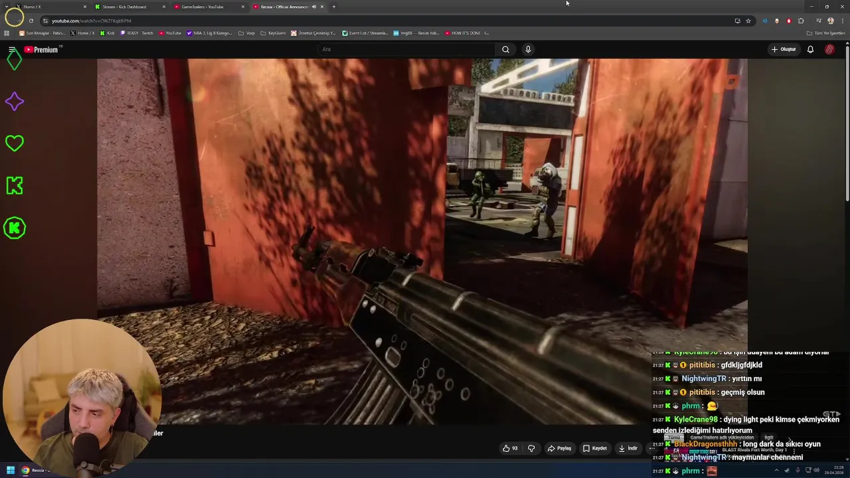
Task: Mute the audio-playing Recoxia tab
Action: (x=313, y=7)
